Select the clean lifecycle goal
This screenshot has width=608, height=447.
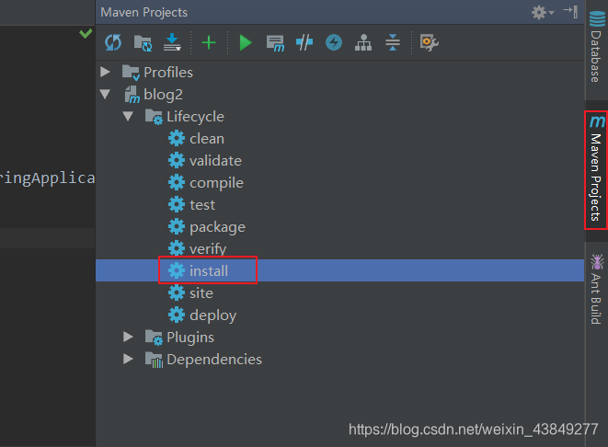point(207,138)
